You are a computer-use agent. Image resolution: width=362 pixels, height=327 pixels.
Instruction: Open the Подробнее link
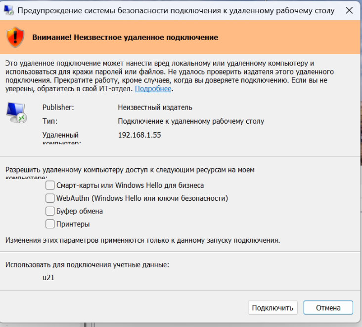pos(153,89)
